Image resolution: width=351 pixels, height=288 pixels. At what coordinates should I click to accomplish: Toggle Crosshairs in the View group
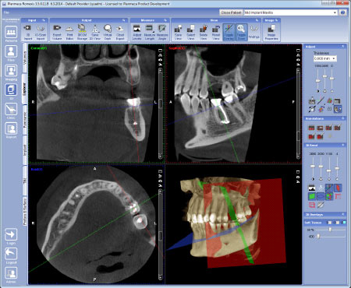[229, 32]
